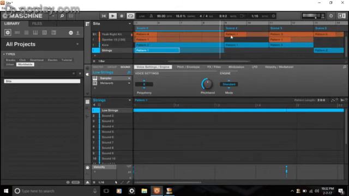Open File Explorer from the taskbar
This screenshot has height=196, width=349.
point(144,191)
